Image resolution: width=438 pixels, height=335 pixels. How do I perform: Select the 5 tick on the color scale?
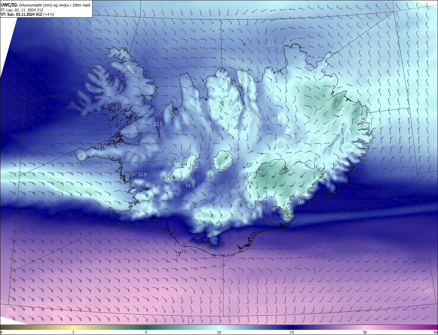[146, 332]
